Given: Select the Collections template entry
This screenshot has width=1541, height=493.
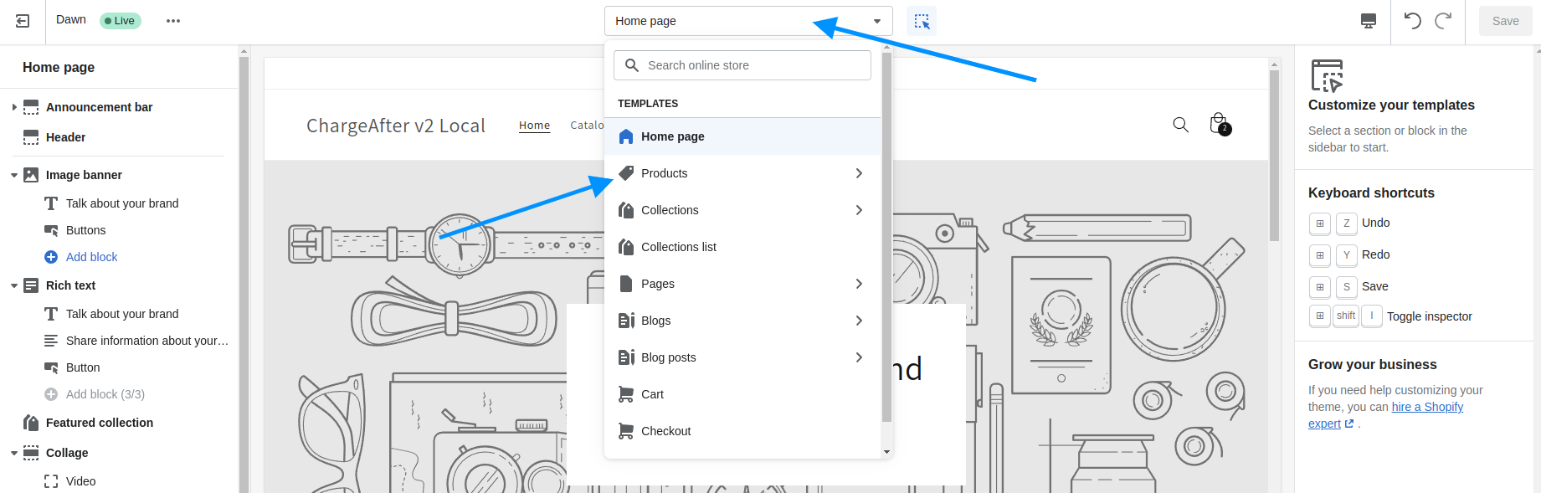Looking at the screenshot, I should pyautogui.click(x=742, y=210).
